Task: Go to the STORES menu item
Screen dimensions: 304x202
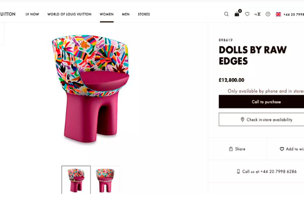Action: pyautogui.click(x=144, y=14)
